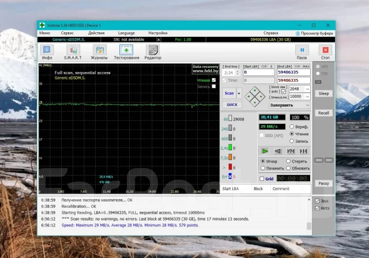Click the green play scan button
Image resolution: width=369 pixels, height=258 pixels.
click(265, 151)
